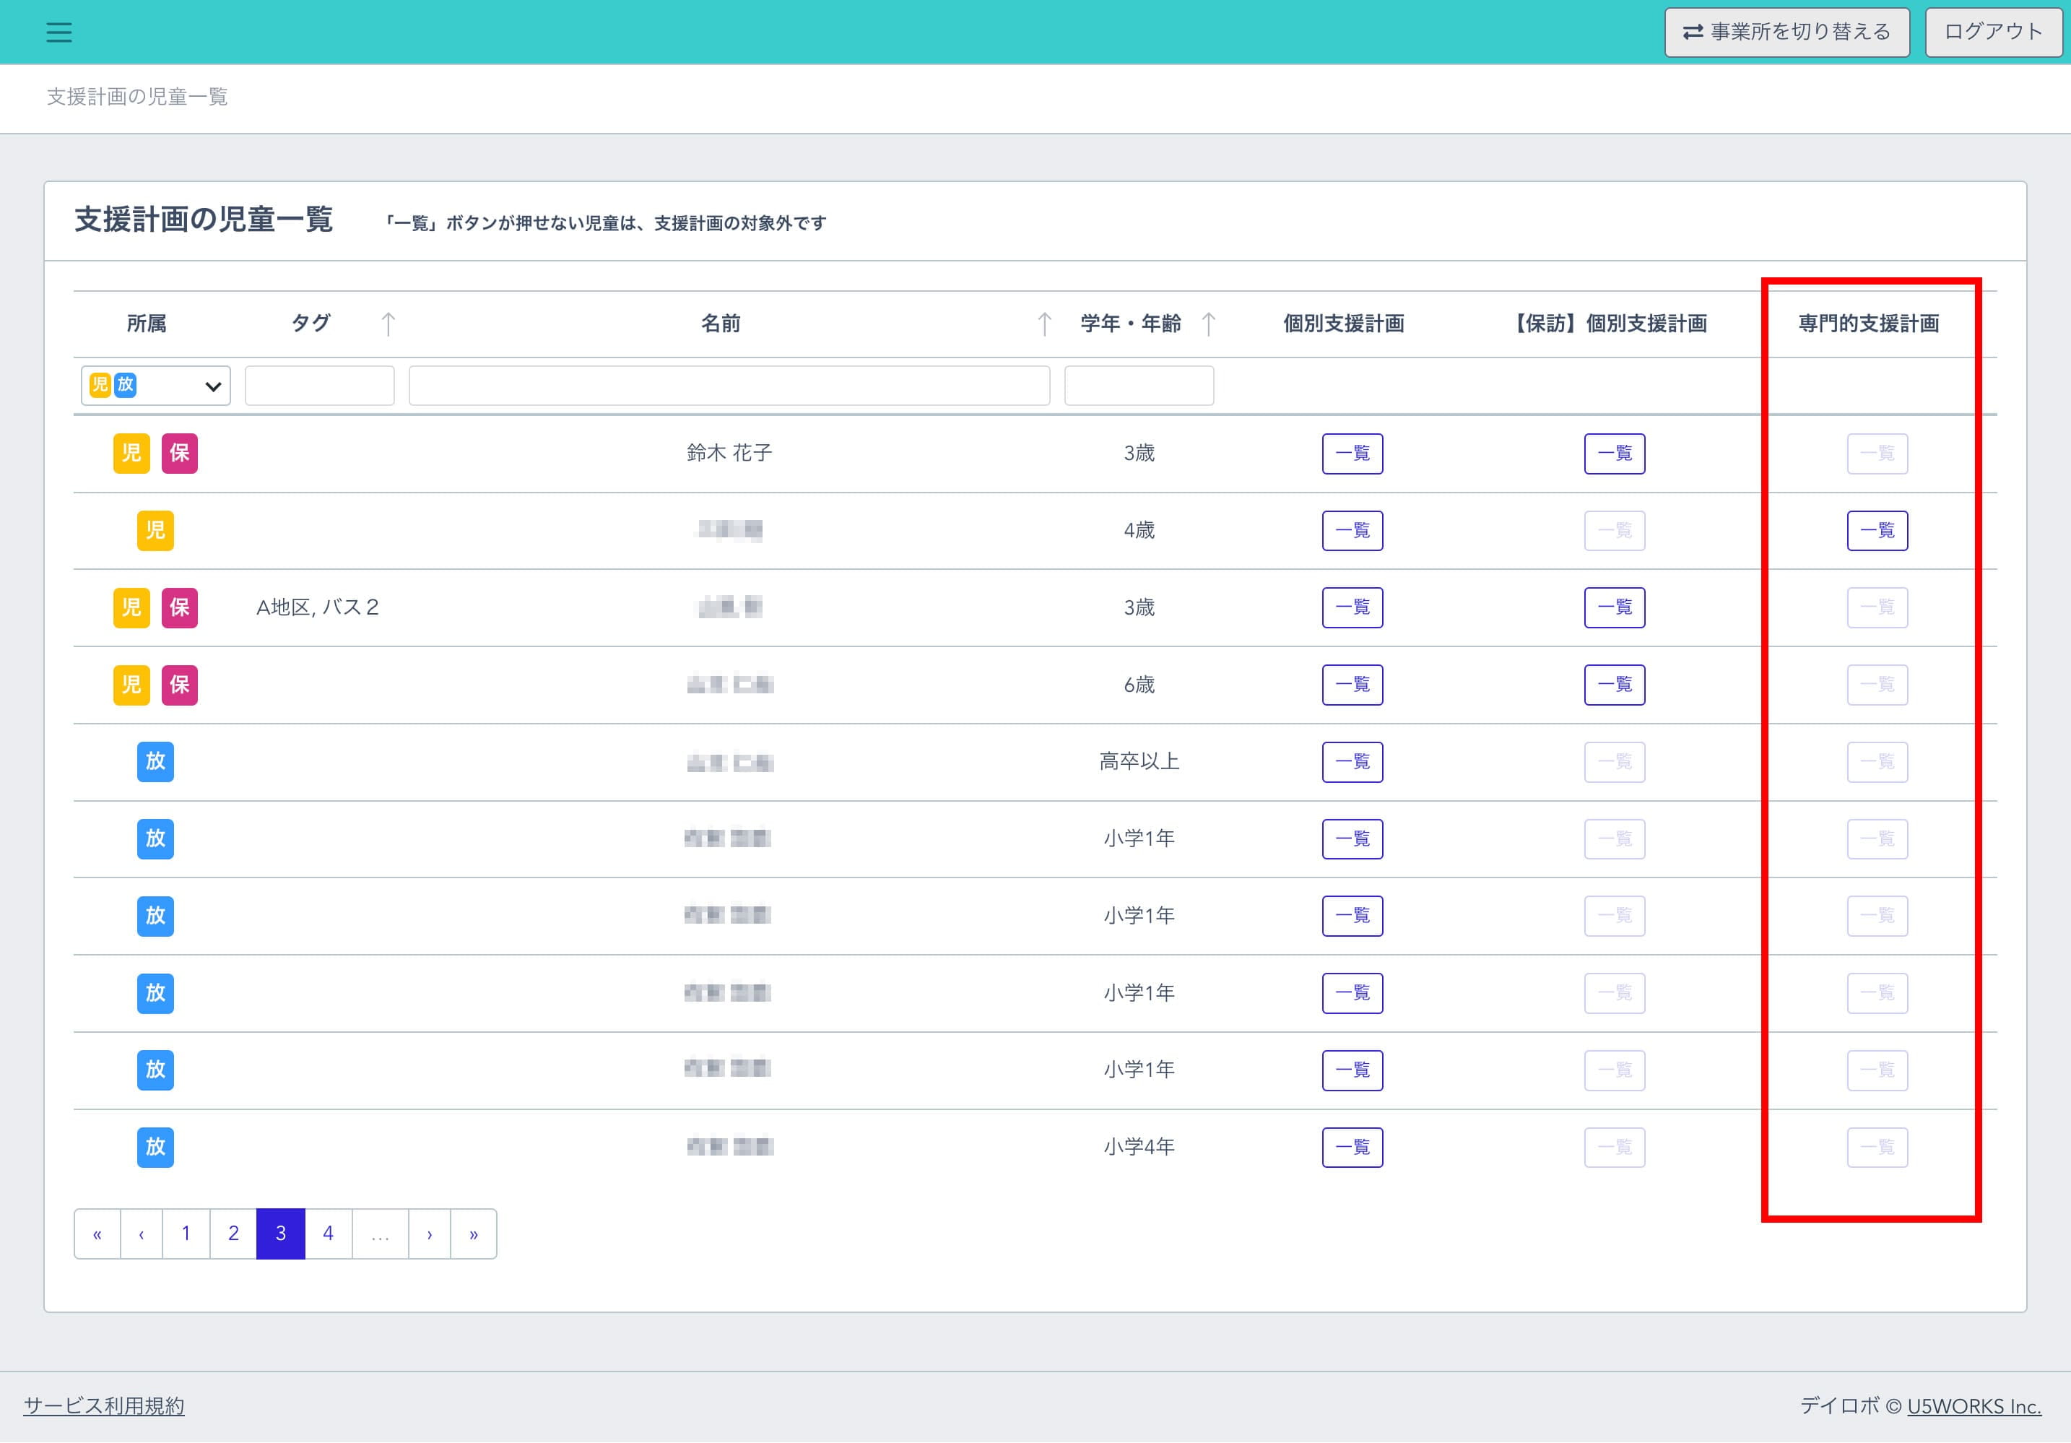Open the U5WORKS Inc. link

[1974, 1406]
